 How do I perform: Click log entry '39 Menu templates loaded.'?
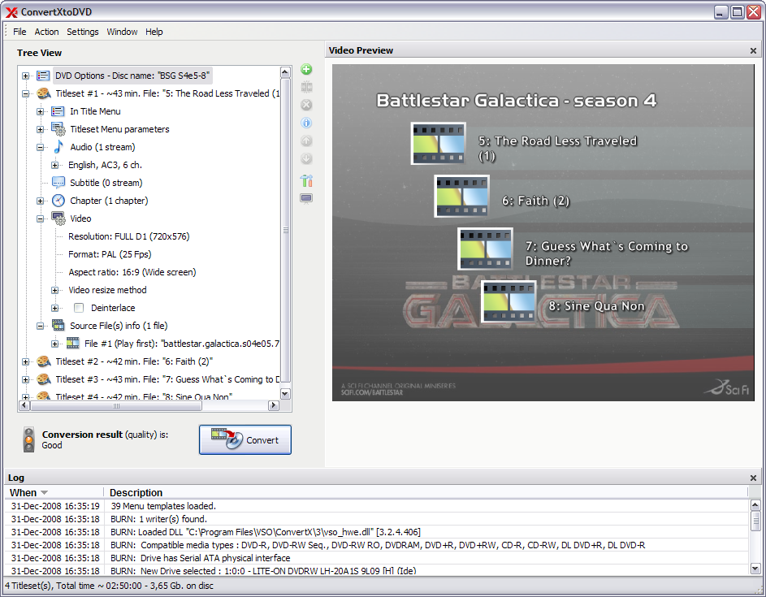163,506
